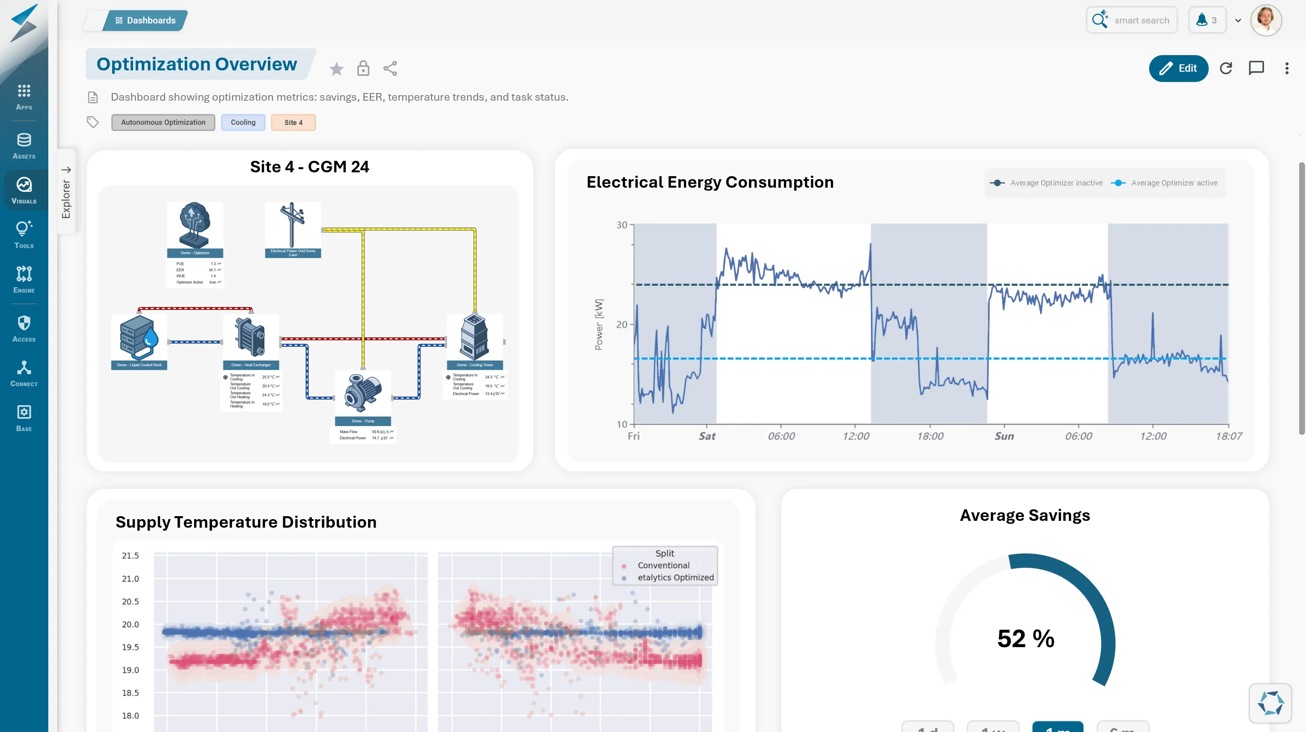
Task: Star this dashboard as favorite
Action: (336, 68)
